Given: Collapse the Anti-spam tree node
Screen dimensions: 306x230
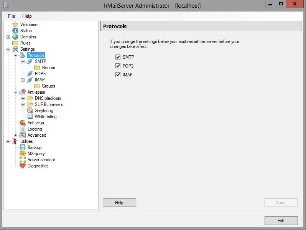Looking at the screenshot, I should click(x=16, y=92).
